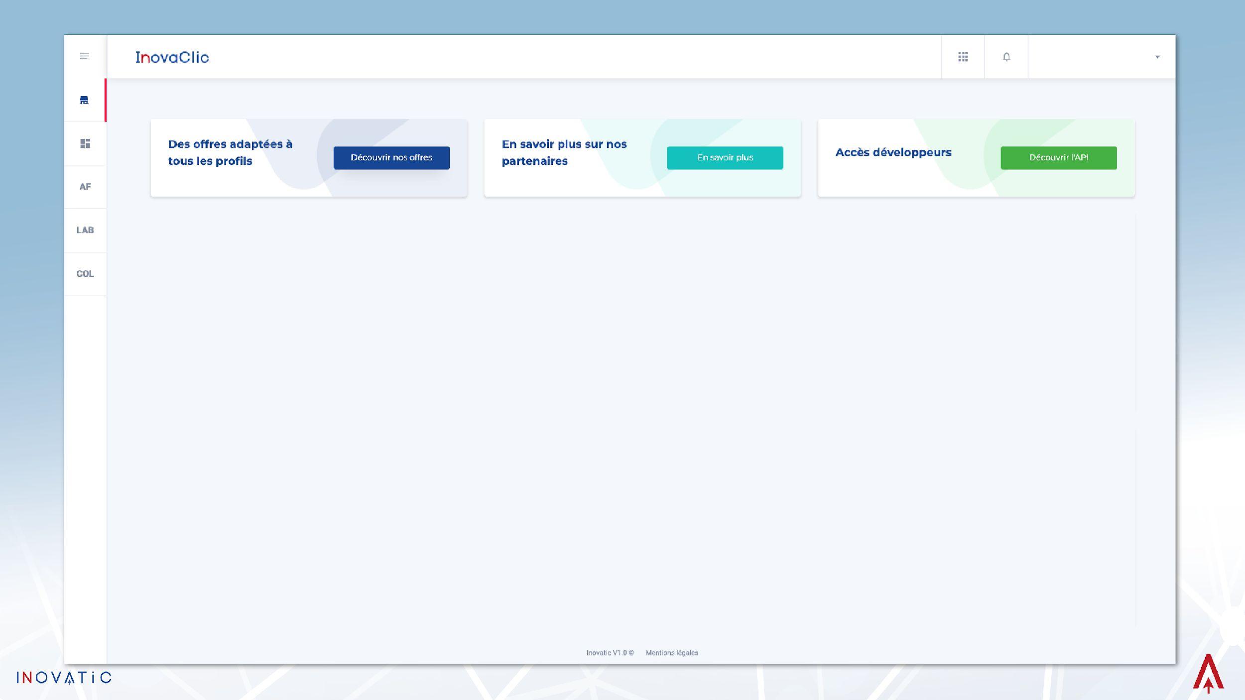1245x700 pixels.
Task: Click the InovaClic header logo
Action: pos(172,57)
